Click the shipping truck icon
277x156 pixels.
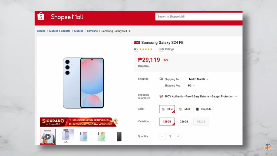point(161,79)
